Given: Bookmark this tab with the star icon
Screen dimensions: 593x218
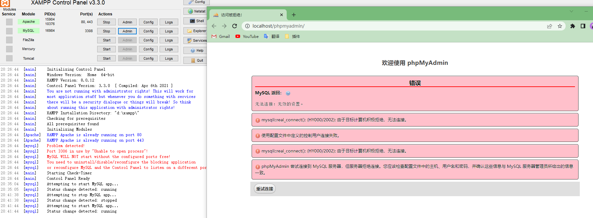Looking at the screenshot, I should click(x=560, y=26).
